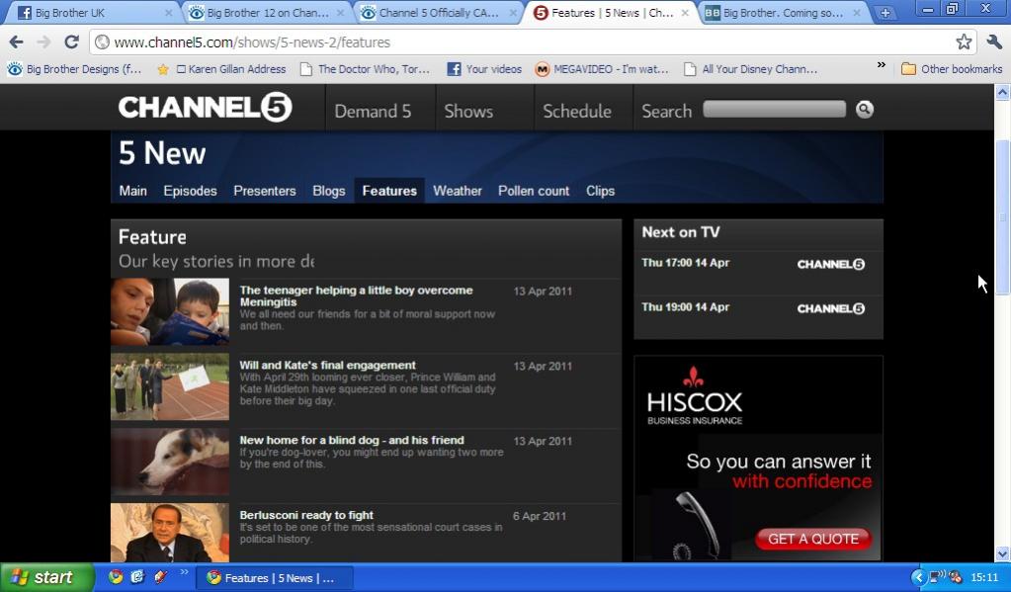This screenshot has height=592, width=1011.
Task: Open The Doctor Who bookmark
Action: pos(365,69)
